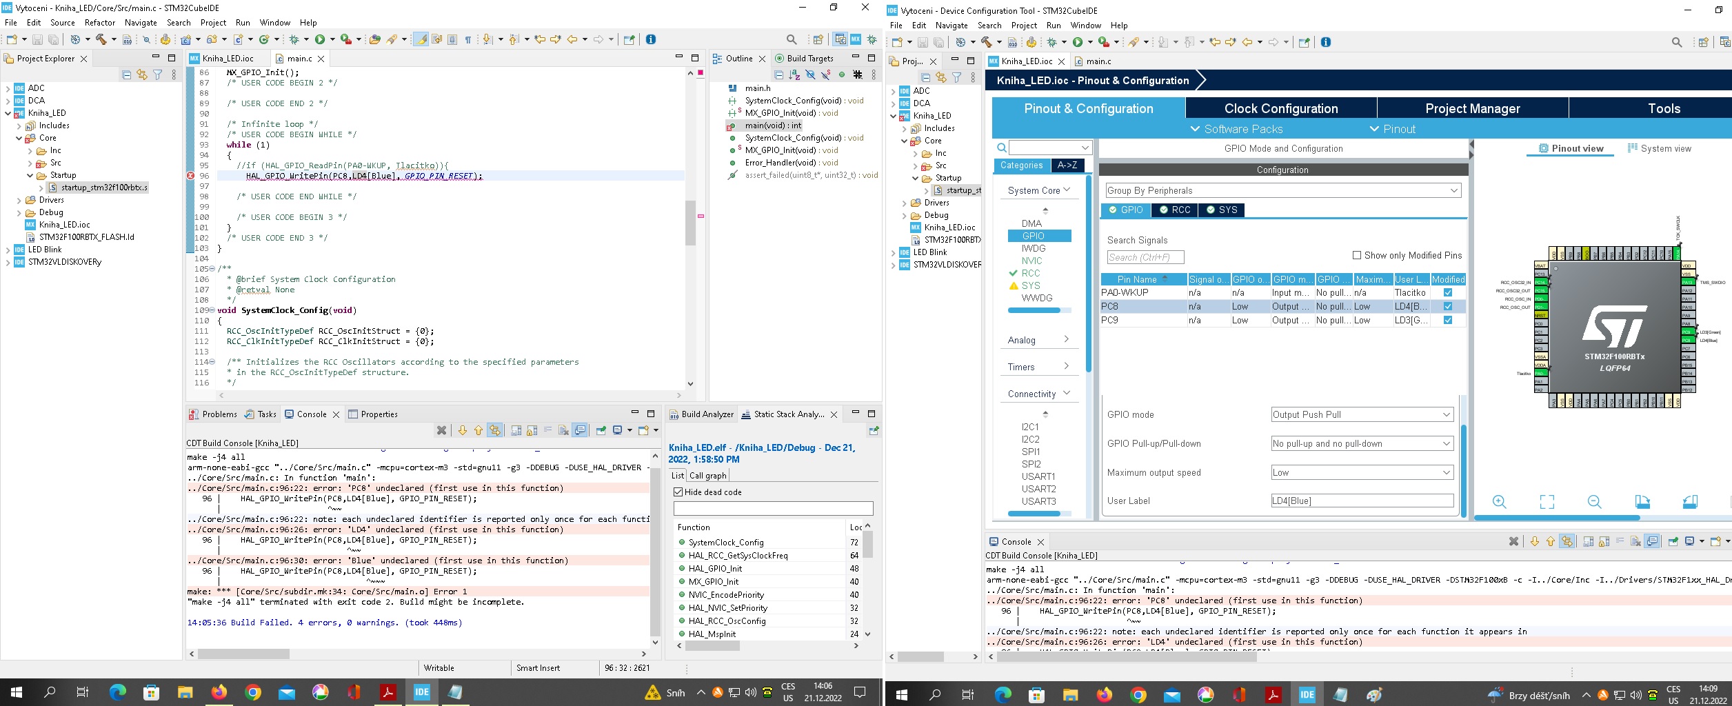Viewport: 1732px width, 706px height.
Task: Click the zoom in magnifier in Pinout view
Action: [x=1499, y=502]
